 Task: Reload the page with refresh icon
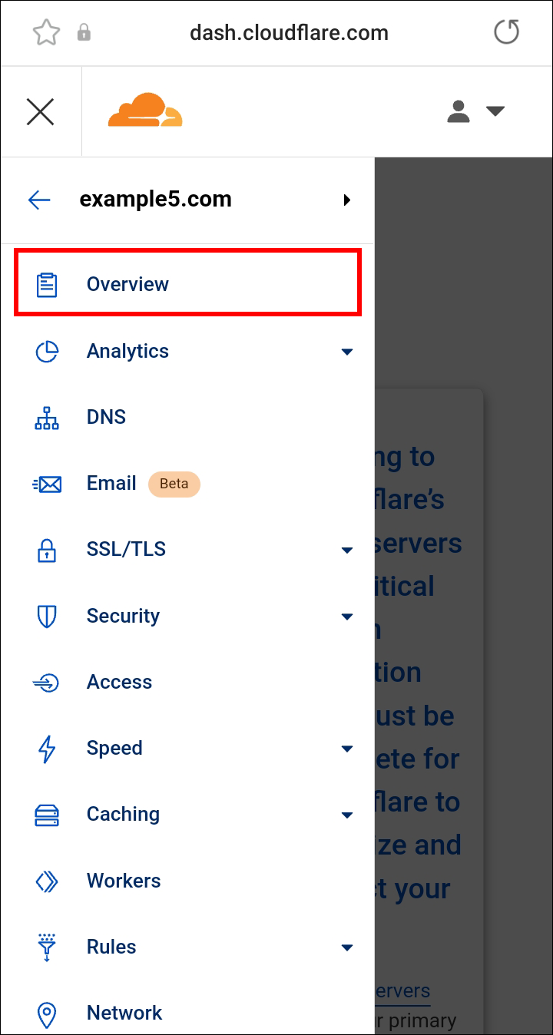click(506, 32)
